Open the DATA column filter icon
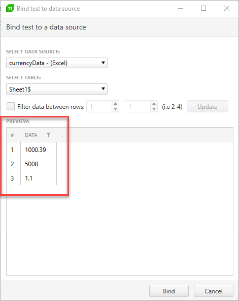The image size is (239, 301). pyautogui.click(x=48, y=135)
